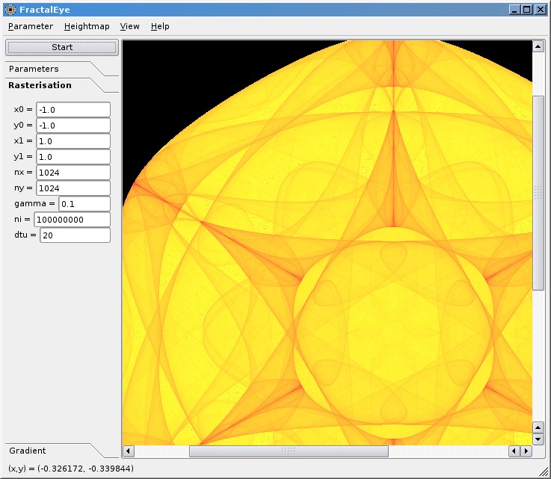Click the ny field showing 1024

click(x=73, y=188)
